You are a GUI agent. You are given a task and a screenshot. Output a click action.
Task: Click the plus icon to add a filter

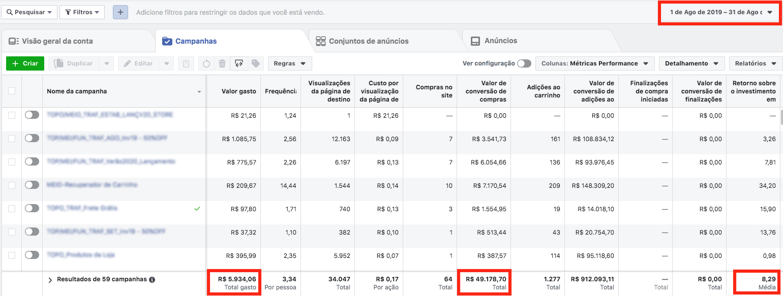121,12
